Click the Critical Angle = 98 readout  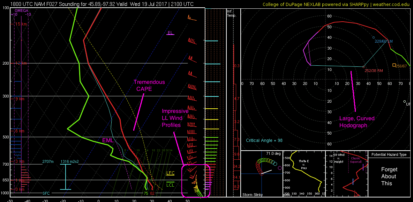[264, 140]
